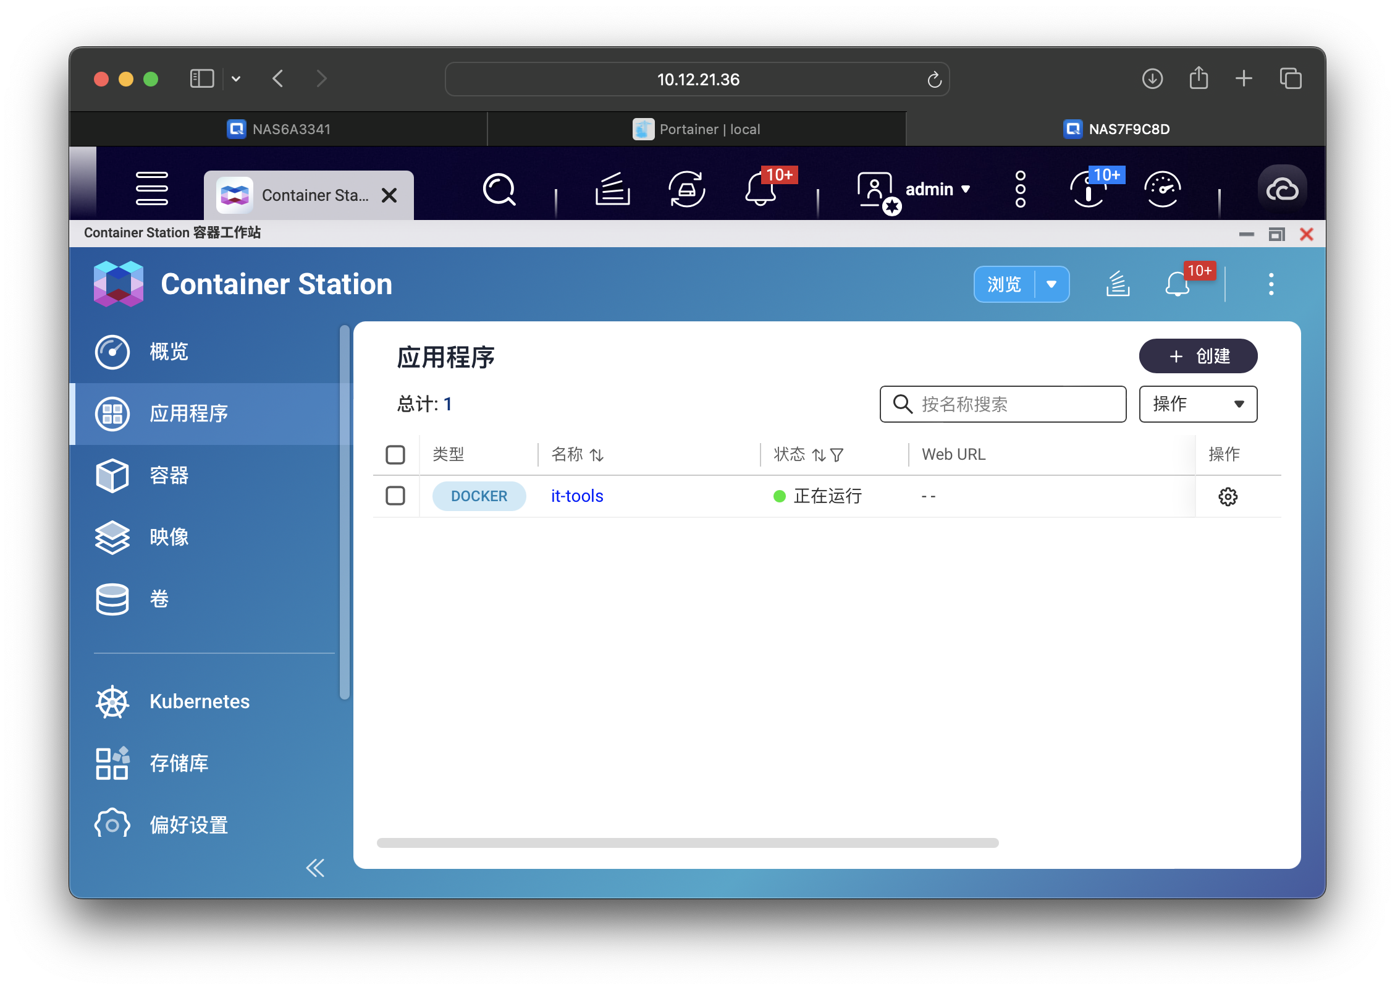The width and height of the screenshot is (1395, 990).
Task: Click the 正在运行 status text
Action: coord(827,496)
